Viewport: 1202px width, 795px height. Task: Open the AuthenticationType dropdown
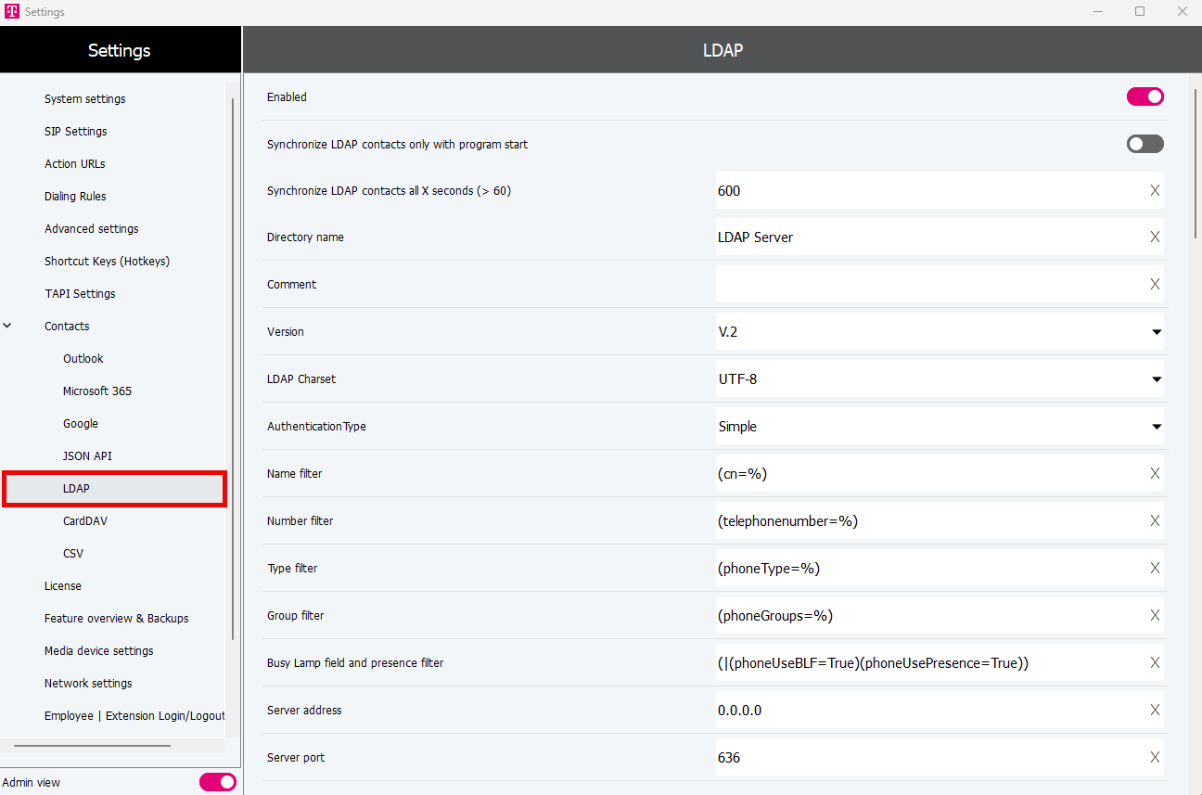click(939, 427)
